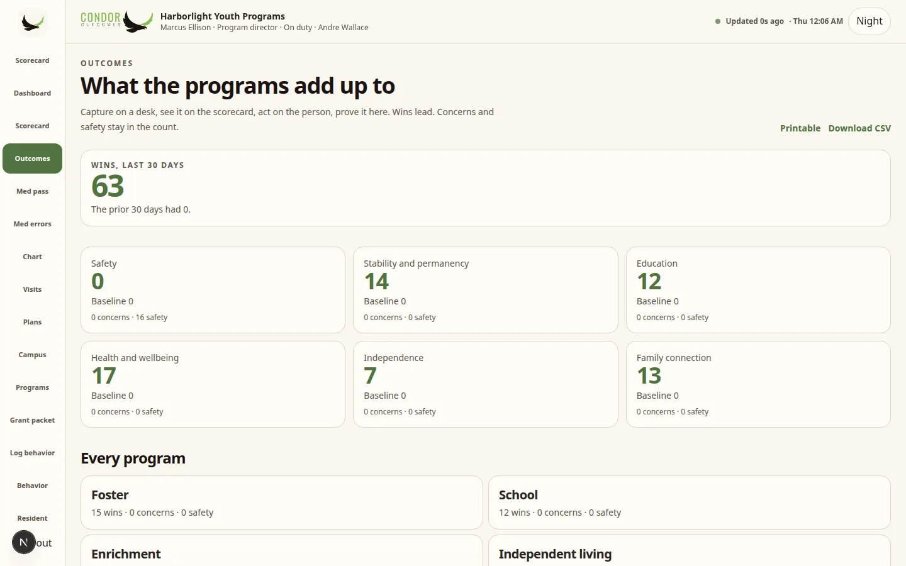Open the Dashboard sidebar item

33,93
